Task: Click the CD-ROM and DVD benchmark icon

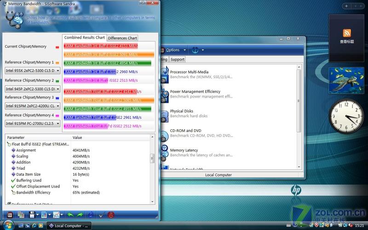Action: point(165,135)
